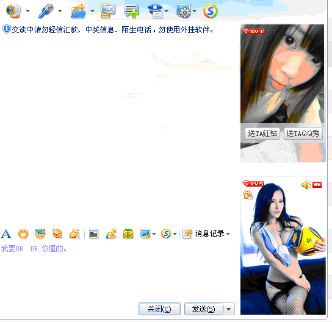Click the red 39 badge
Image resolution: width=332 pixels, height=322 pixels.
coord(317,185)
